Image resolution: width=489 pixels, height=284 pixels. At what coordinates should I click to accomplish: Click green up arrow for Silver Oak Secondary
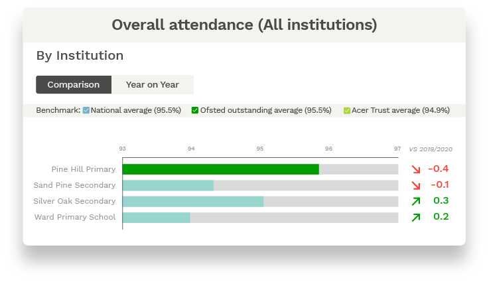[416, 201]
